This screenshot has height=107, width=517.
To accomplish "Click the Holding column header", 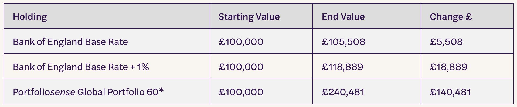I will pyautogui.click(x=107, y=16).
